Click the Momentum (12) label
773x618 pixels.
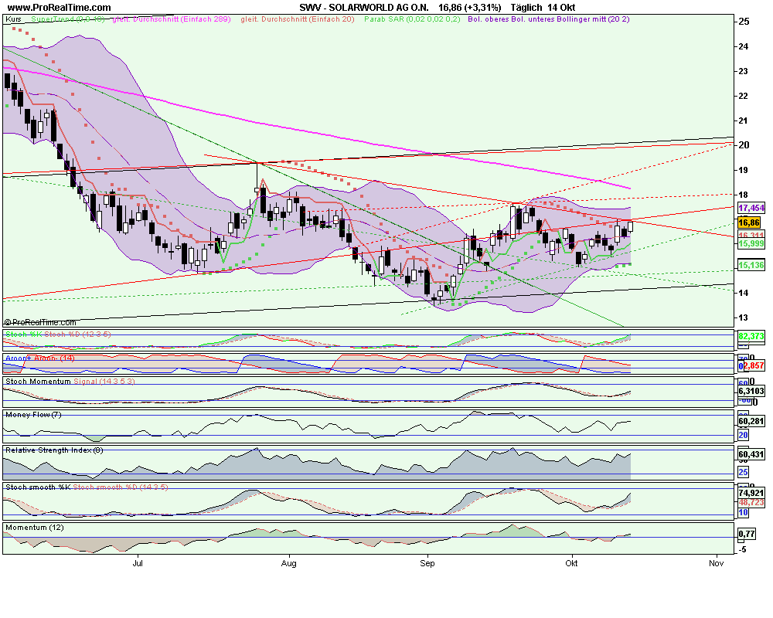35,528
